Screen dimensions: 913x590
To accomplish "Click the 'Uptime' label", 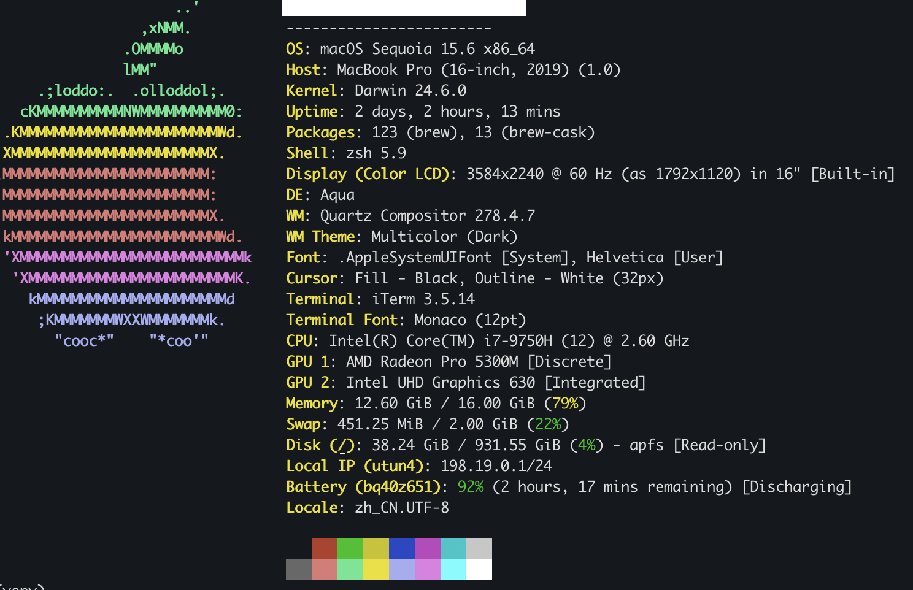I will click(312, 112).
